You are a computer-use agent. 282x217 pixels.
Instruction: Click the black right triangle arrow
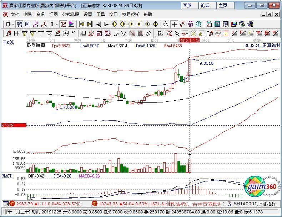point(106,24)
